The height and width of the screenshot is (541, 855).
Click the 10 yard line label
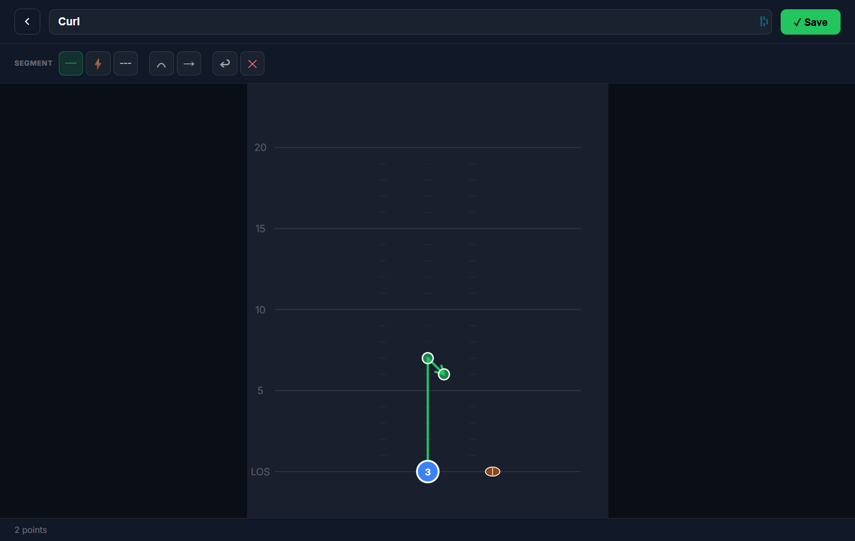coord(260,310)
